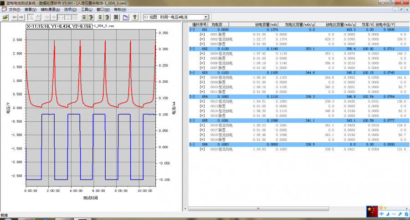Click the 效率/% column header
Image resolution: width=410 pixels, height=220 pixels.
[367, 25]
